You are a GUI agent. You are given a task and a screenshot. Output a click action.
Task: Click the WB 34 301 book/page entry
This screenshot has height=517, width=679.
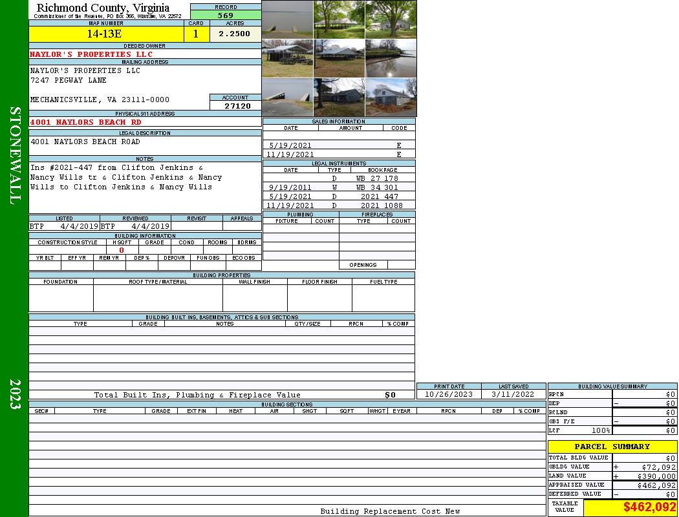(x=377, y=187)
